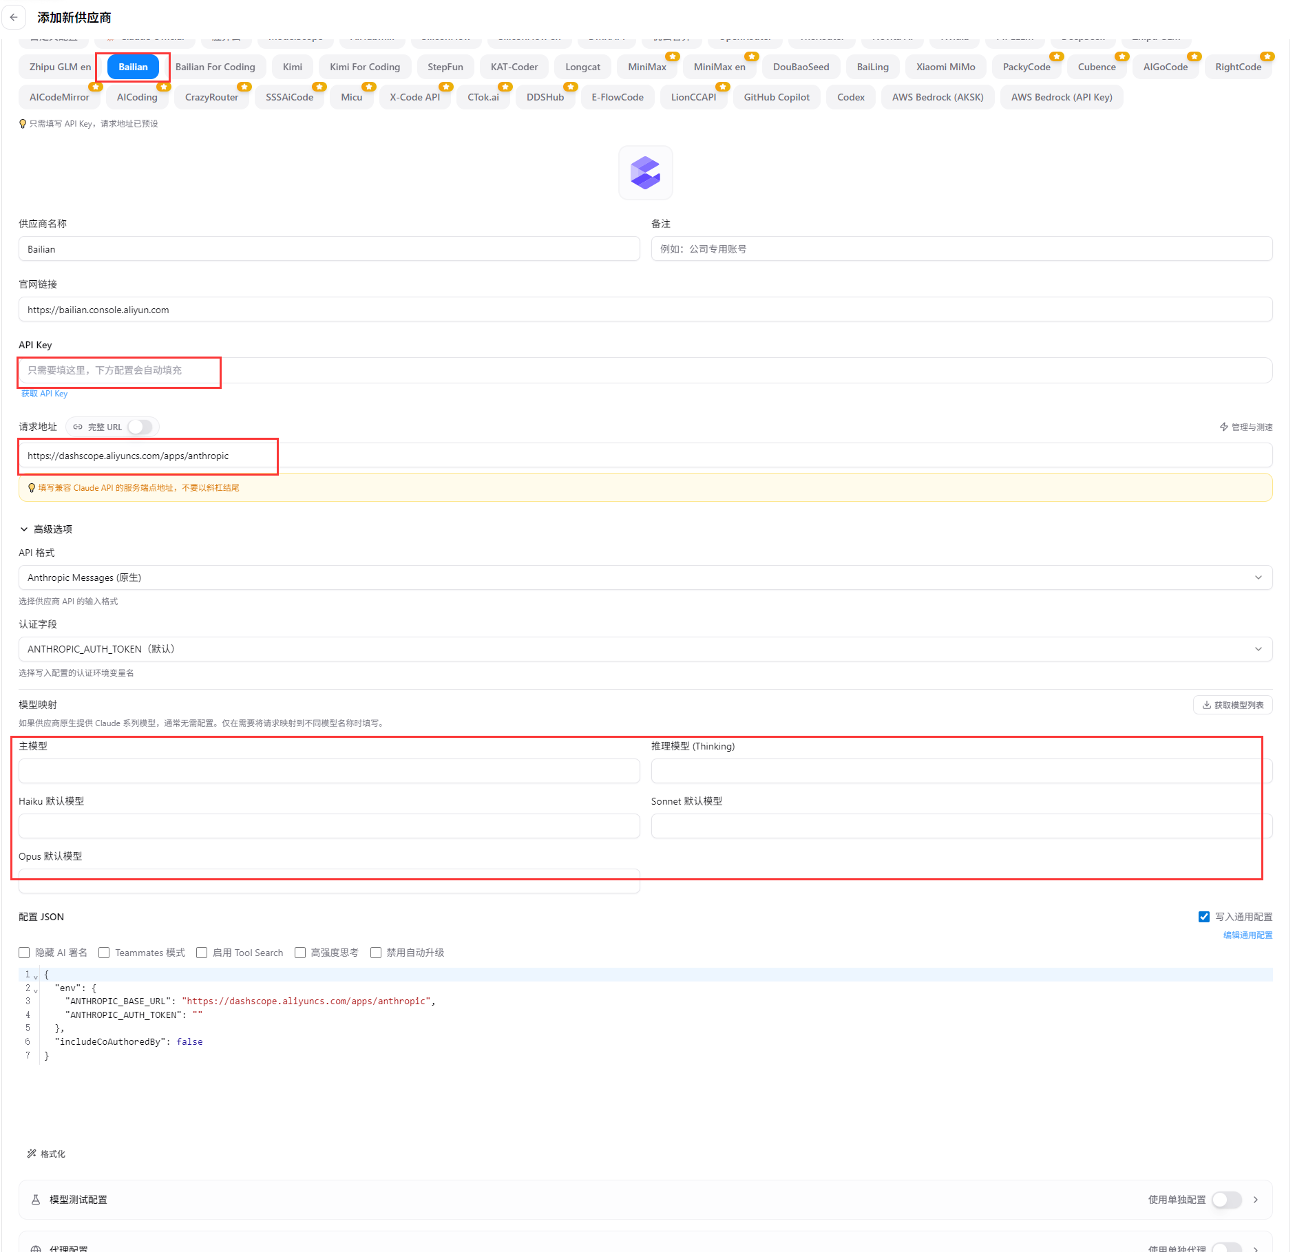Open the 认证字段 dropdown
Image resolution: width=1306 pixels, height=1252 pixels.
point(645,649)
